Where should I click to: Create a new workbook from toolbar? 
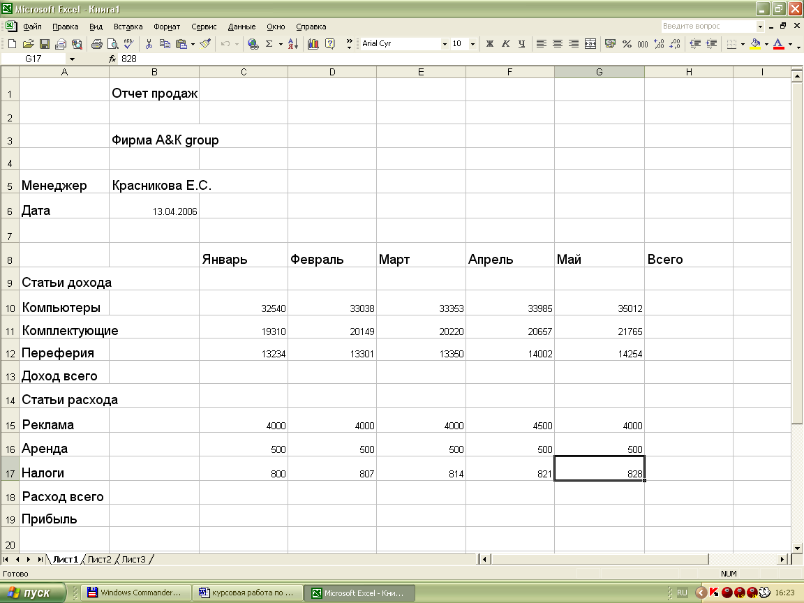click(12, 44)
